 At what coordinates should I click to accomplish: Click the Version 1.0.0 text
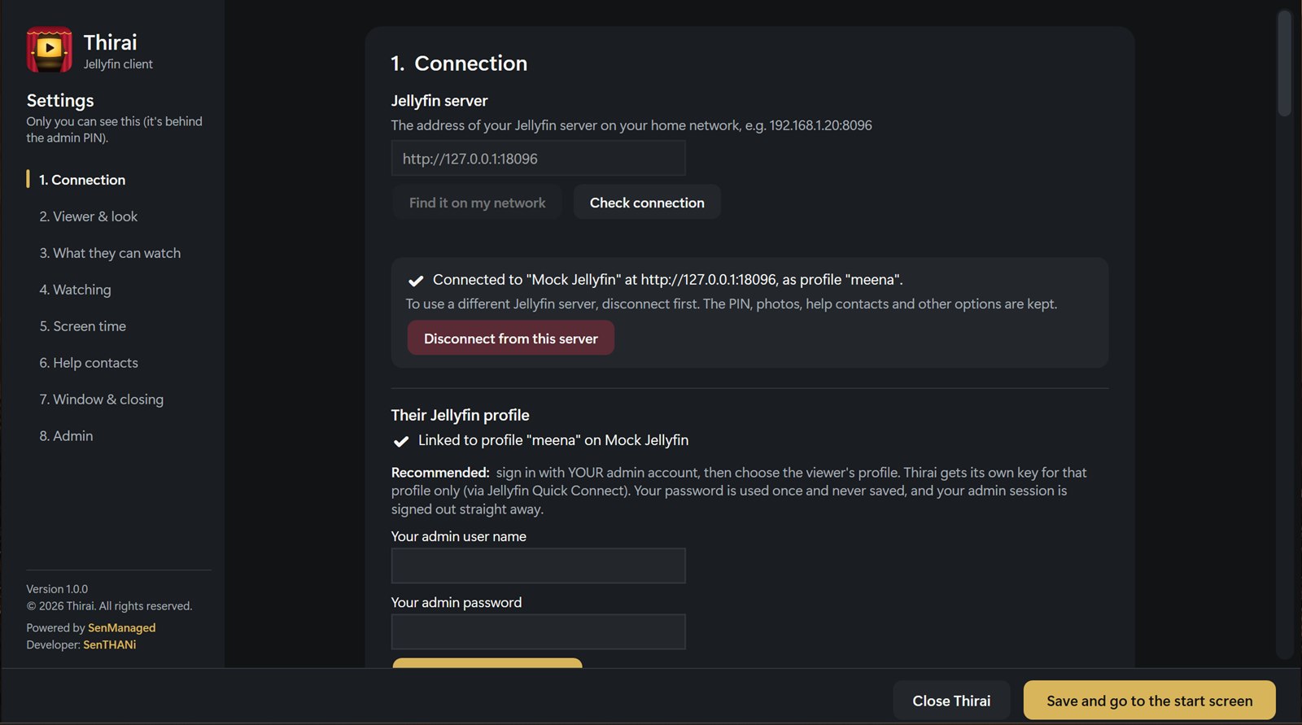coord(57,589)
